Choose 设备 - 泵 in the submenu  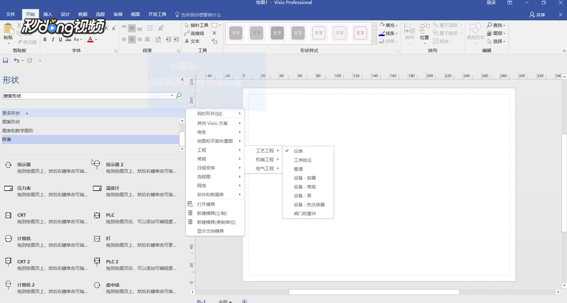(x=308, y=196)
